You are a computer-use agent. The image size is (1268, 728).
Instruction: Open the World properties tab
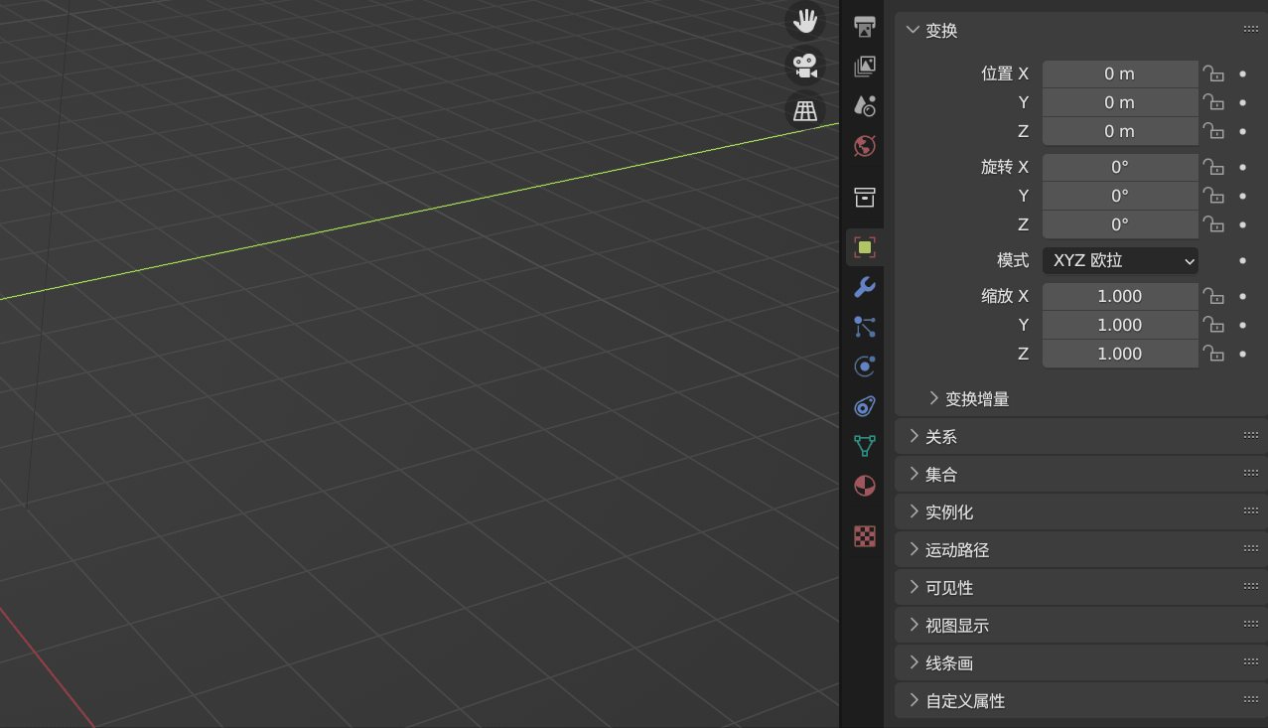(x=865, y=146)
